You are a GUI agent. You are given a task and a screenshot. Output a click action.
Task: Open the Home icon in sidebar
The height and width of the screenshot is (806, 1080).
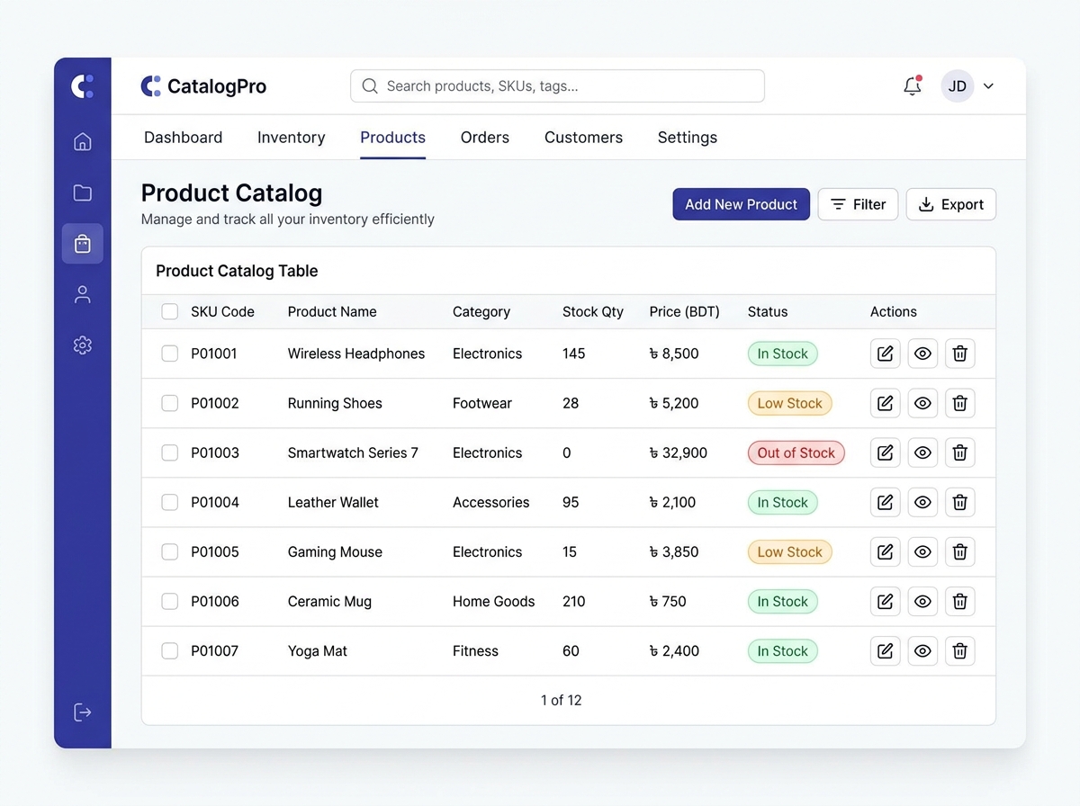click(x=82, y=141)
